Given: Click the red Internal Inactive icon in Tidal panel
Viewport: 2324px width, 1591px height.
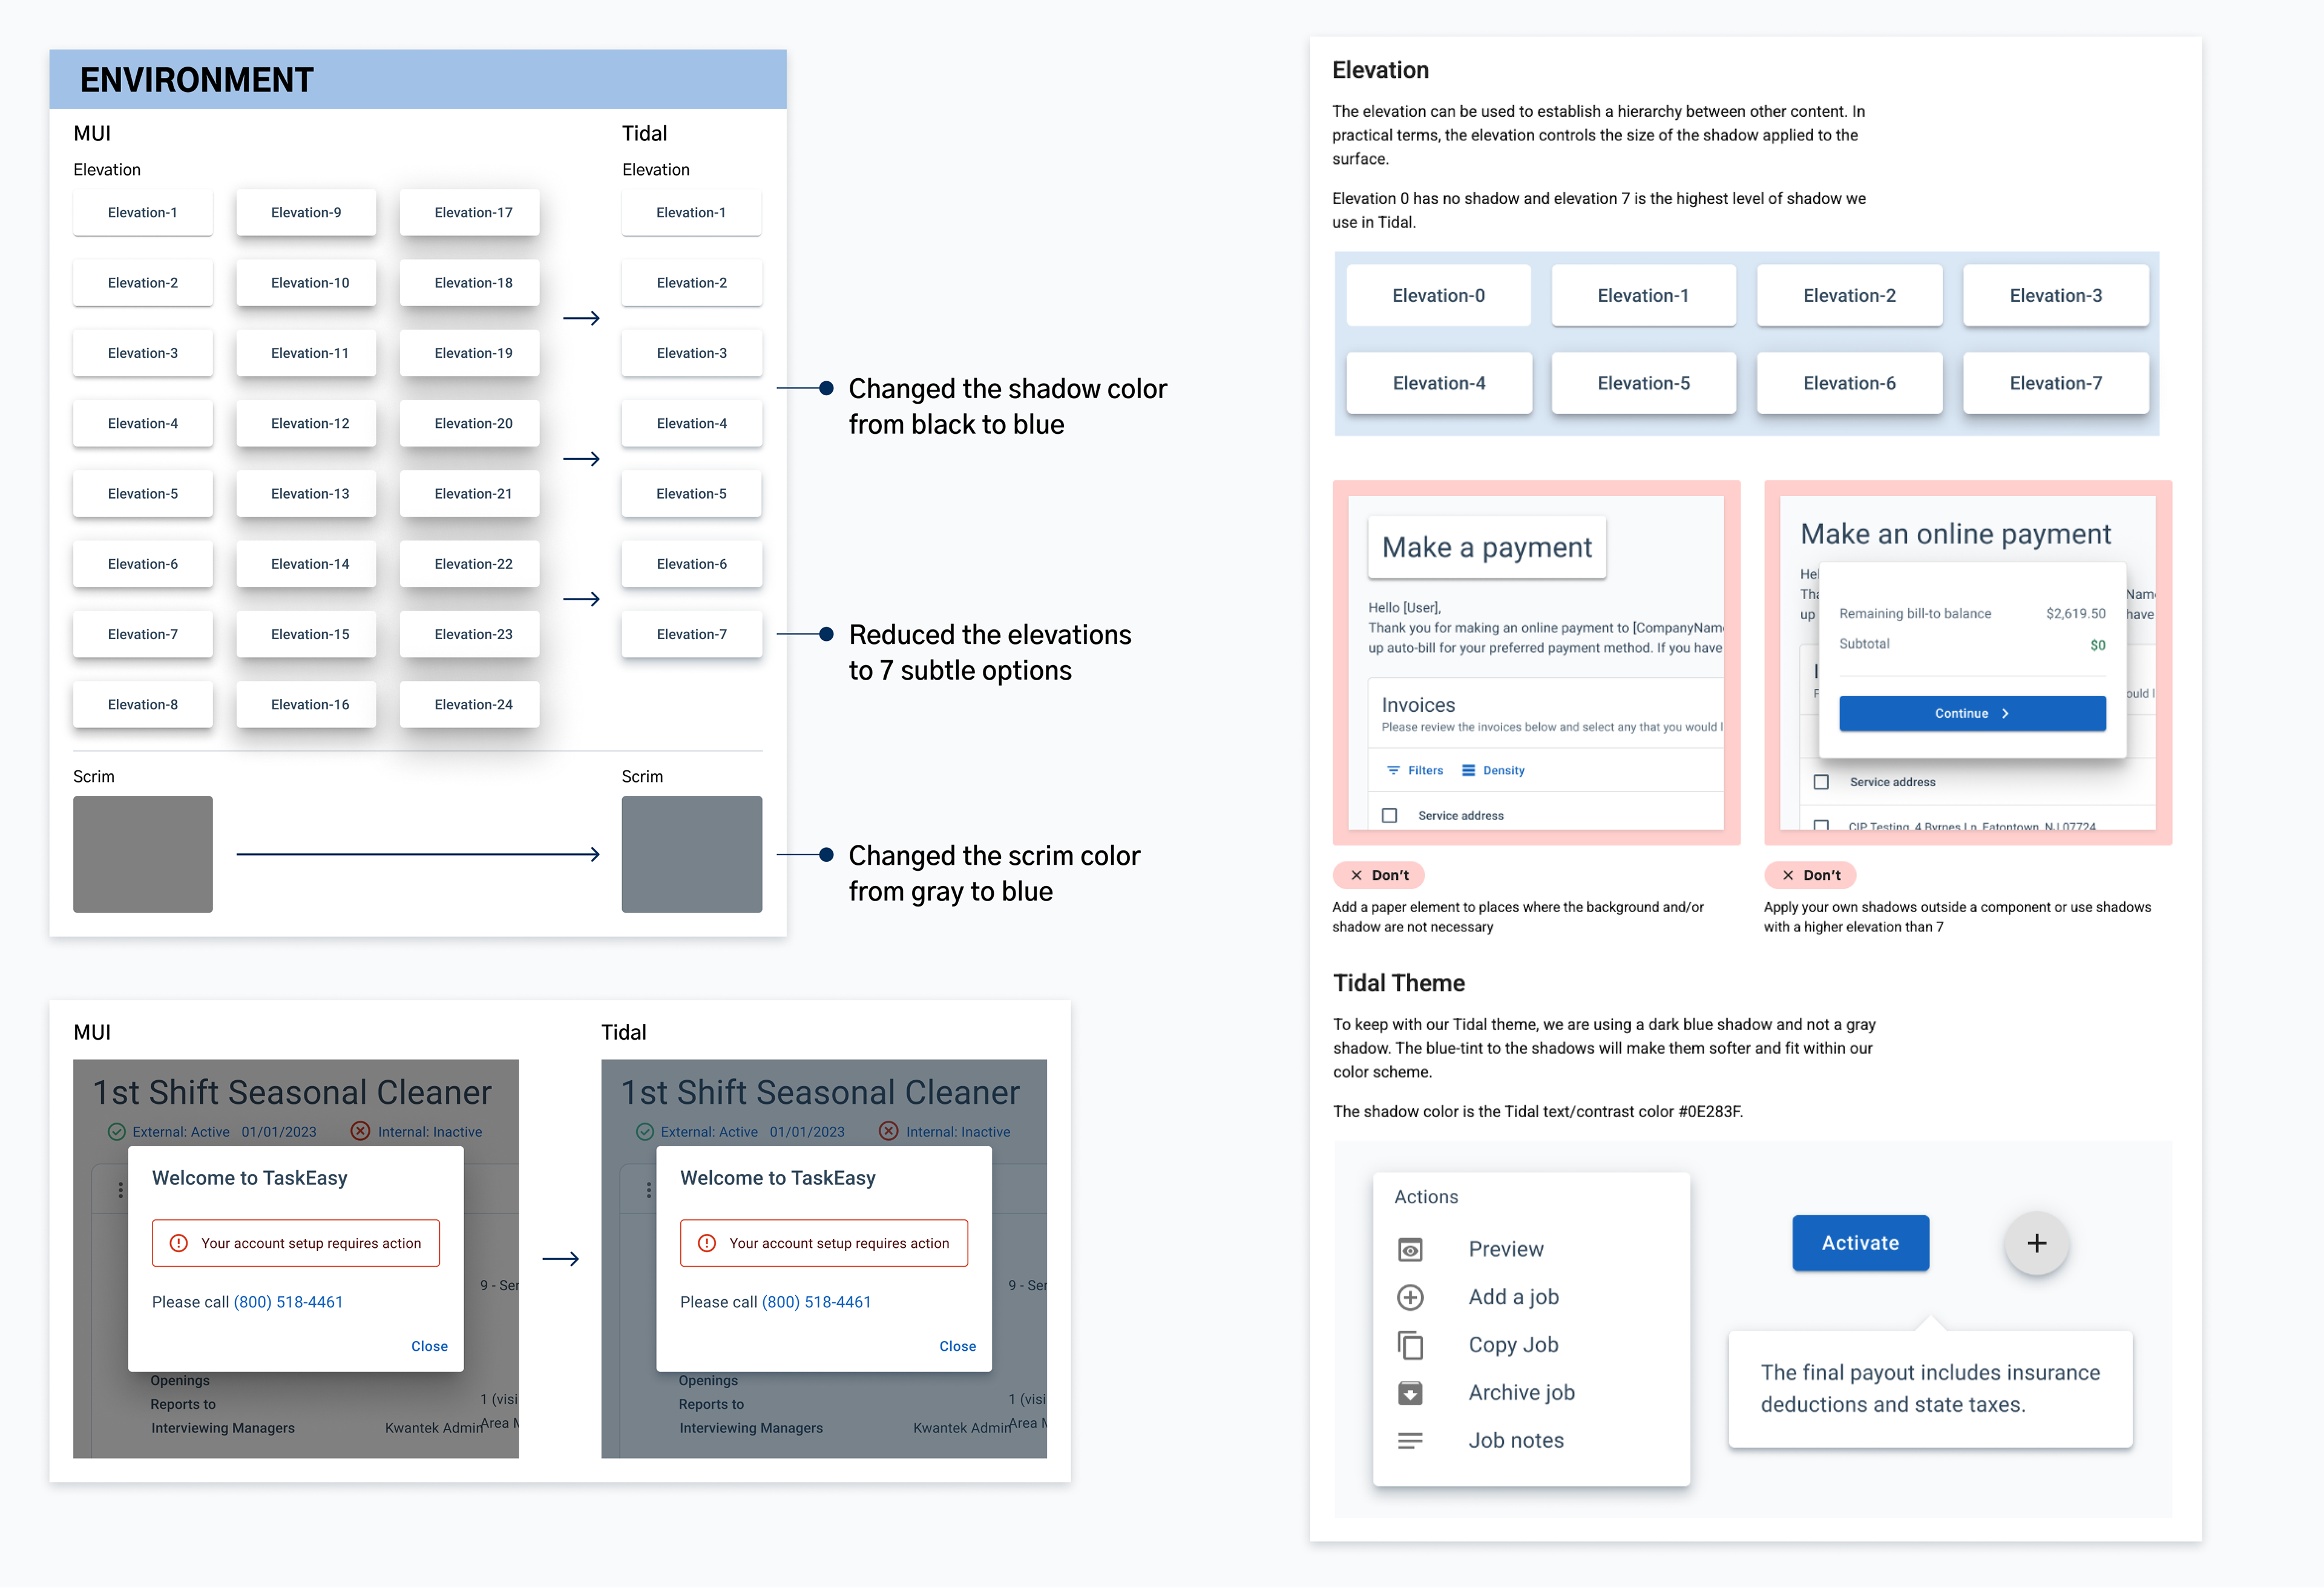Looking at the screenshot, I should 888,1132.
